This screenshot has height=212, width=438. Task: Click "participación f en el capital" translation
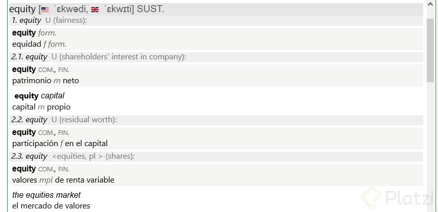(60, 144)
